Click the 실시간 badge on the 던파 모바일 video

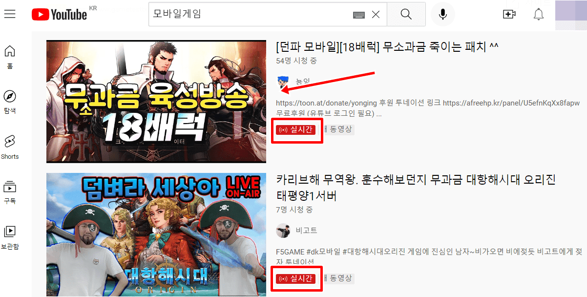coord(295,129)
